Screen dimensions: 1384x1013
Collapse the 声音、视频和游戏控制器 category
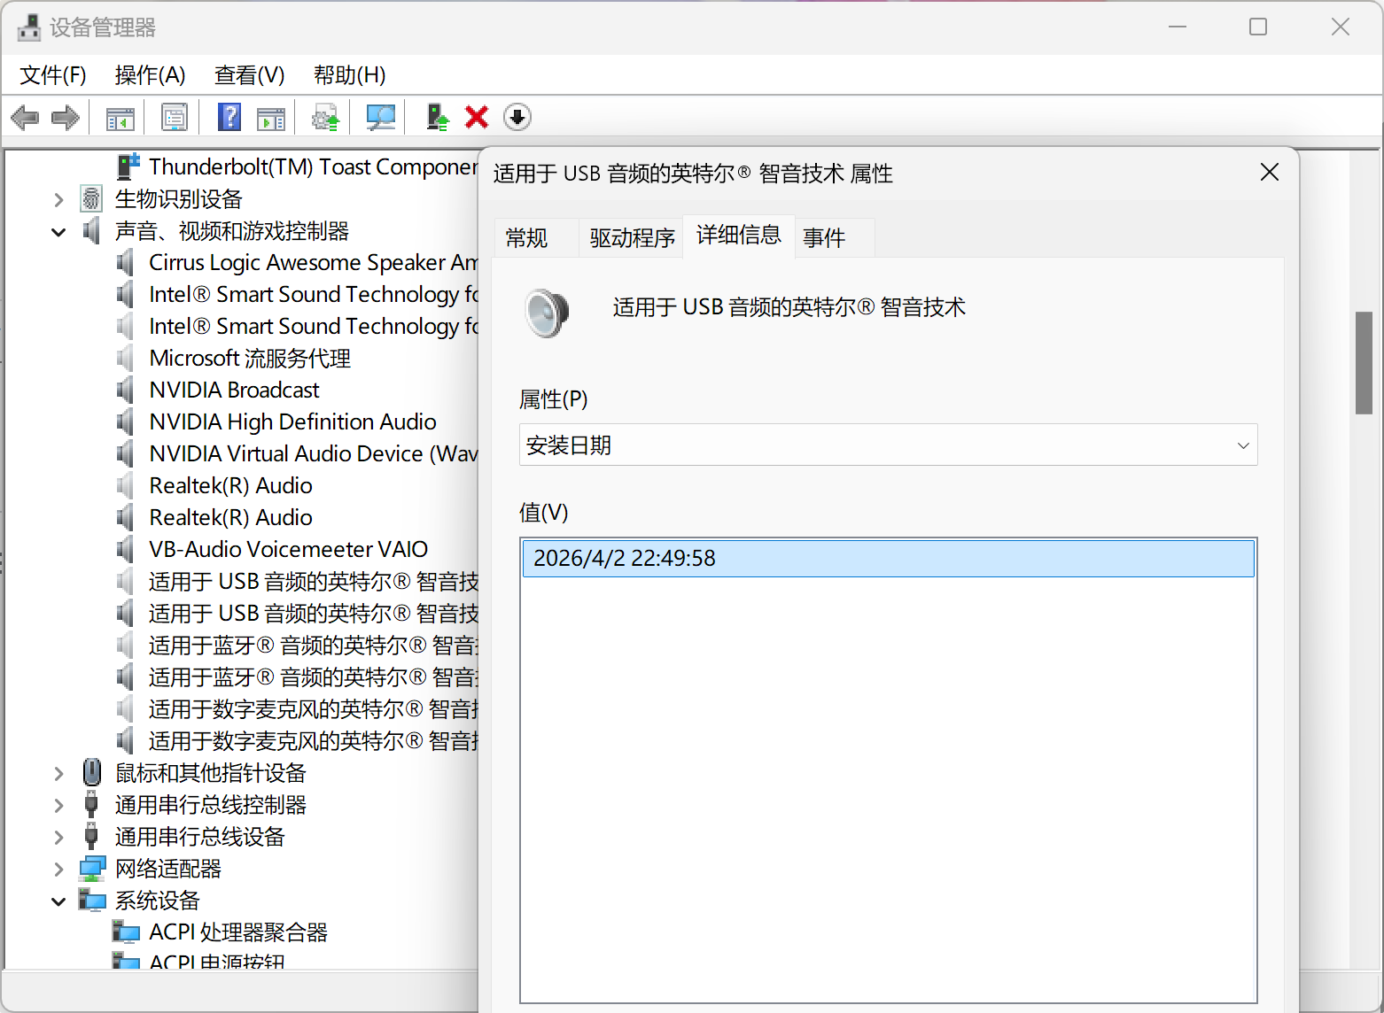pyautogui.click(x=58, y=232)
